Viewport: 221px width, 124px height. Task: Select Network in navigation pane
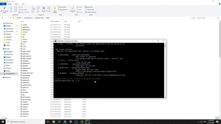(8, 77)
